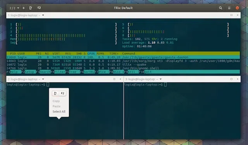This screenshot has height=145, width=248.
Task: Choose Select All in context menu
Action: (x=59, y=111)
